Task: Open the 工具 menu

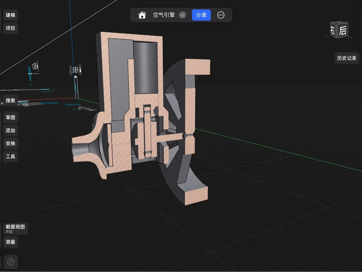Action: 11,157
